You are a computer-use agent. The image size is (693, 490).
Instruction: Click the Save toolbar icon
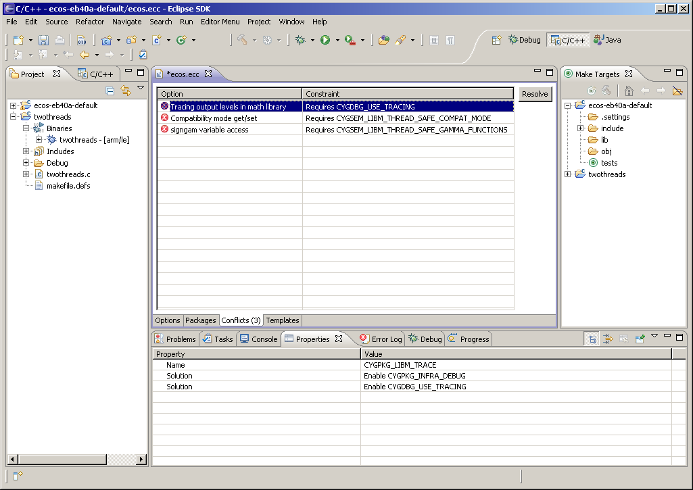43,40
